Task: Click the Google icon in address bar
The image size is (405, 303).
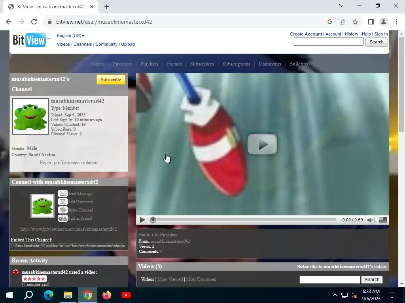Action: tap(329, 22)
